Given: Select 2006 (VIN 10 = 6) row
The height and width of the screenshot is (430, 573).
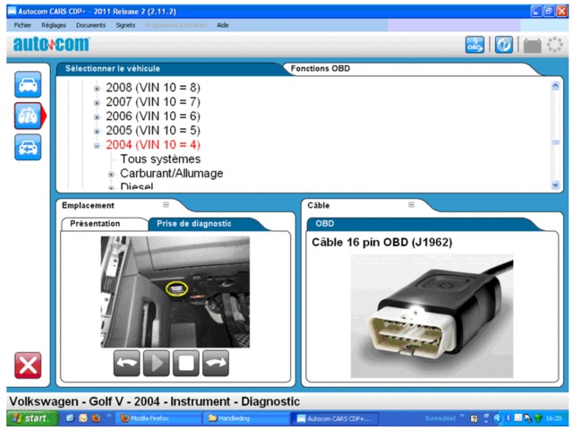Looking at the screenshot, I should (x=153, y=116).
